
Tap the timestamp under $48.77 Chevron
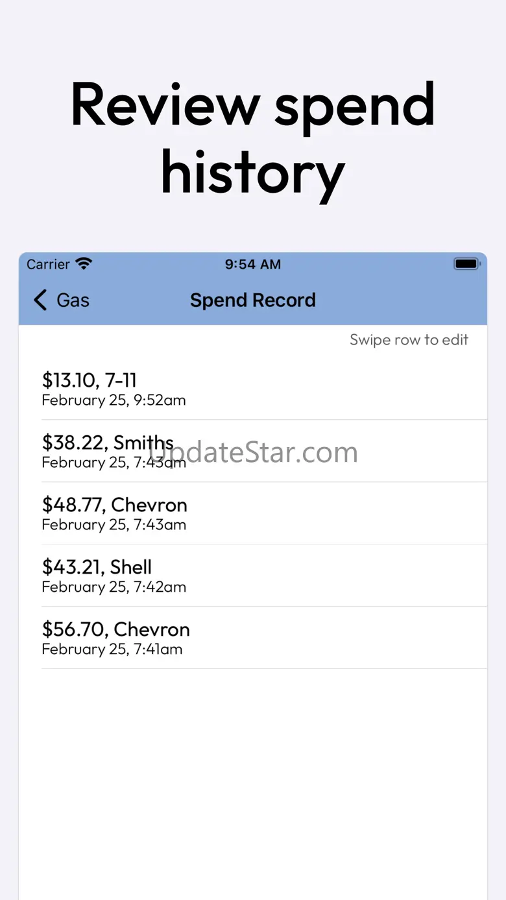pyautogui.click(x=114, y=525)
